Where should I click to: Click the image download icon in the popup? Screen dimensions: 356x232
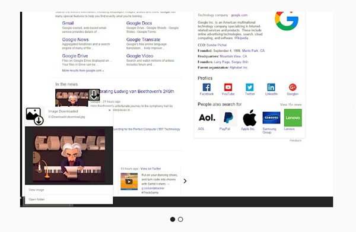[x=34, y=116]
